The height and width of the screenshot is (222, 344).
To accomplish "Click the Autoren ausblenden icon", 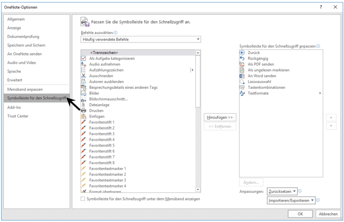I will coord(83,81).
